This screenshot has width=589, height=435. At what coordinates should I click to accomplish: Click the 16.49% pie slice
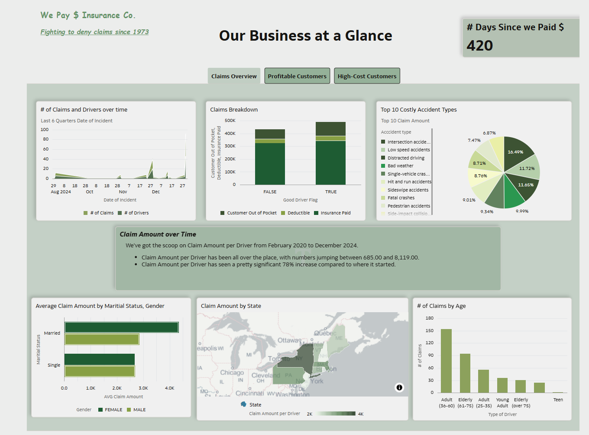click(x=517, y=152)
